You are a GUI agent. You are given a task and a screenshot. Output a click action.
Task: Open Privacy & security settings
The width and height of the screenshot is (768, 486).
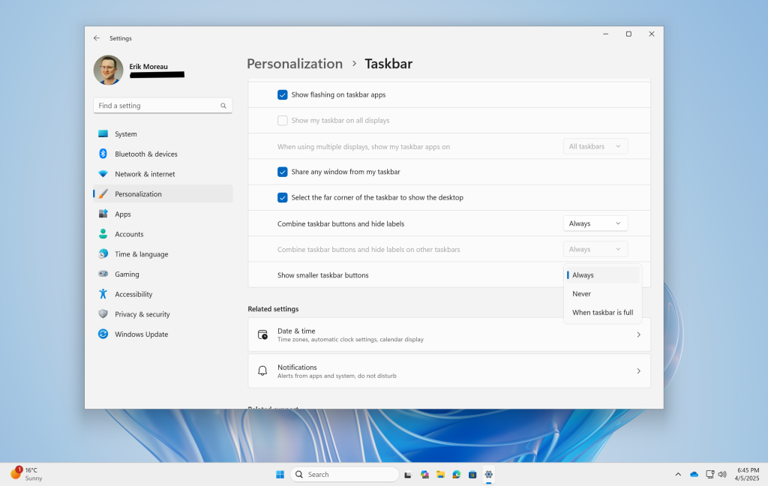[142, 314]
